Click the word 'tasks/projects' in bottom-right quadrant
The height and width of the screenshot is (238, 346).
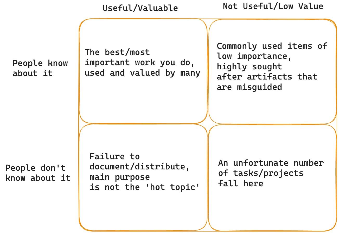(268, 173)
